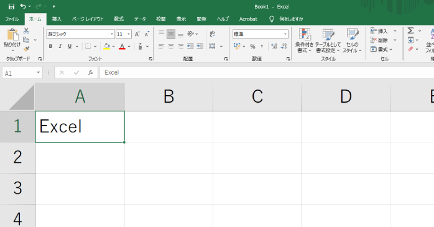Click the 何をしますか search box
The height and width of the screenshot is (227, 434).
pyautogui.click(x=291, y=19)
